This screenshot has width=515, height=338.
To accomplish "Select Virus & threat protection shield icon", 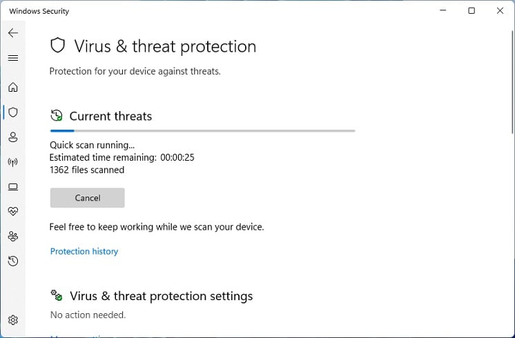I will [13, 112].
